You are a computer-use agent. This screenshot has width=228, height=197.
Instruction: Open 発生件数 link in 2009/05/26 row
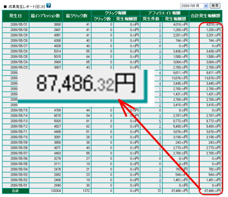[160, 52]
